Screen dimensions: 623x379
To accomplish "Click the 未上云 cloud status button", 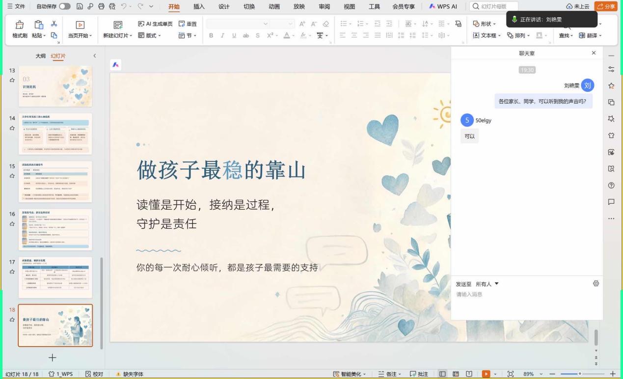I will coord(577,6).
